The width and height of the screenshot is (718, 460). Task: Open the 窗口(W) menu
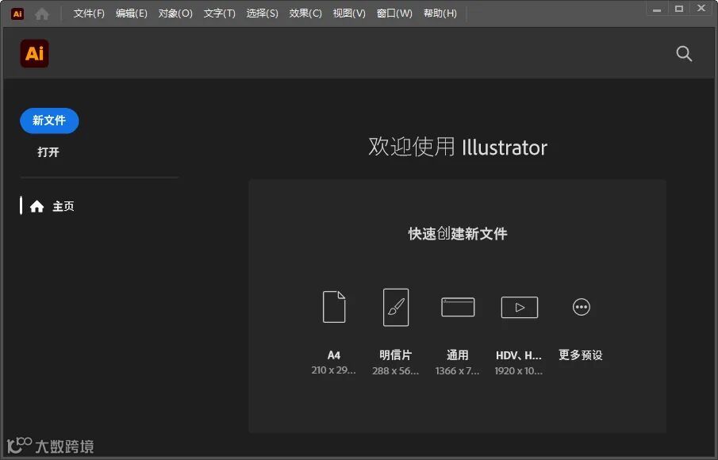click(394, 13)
